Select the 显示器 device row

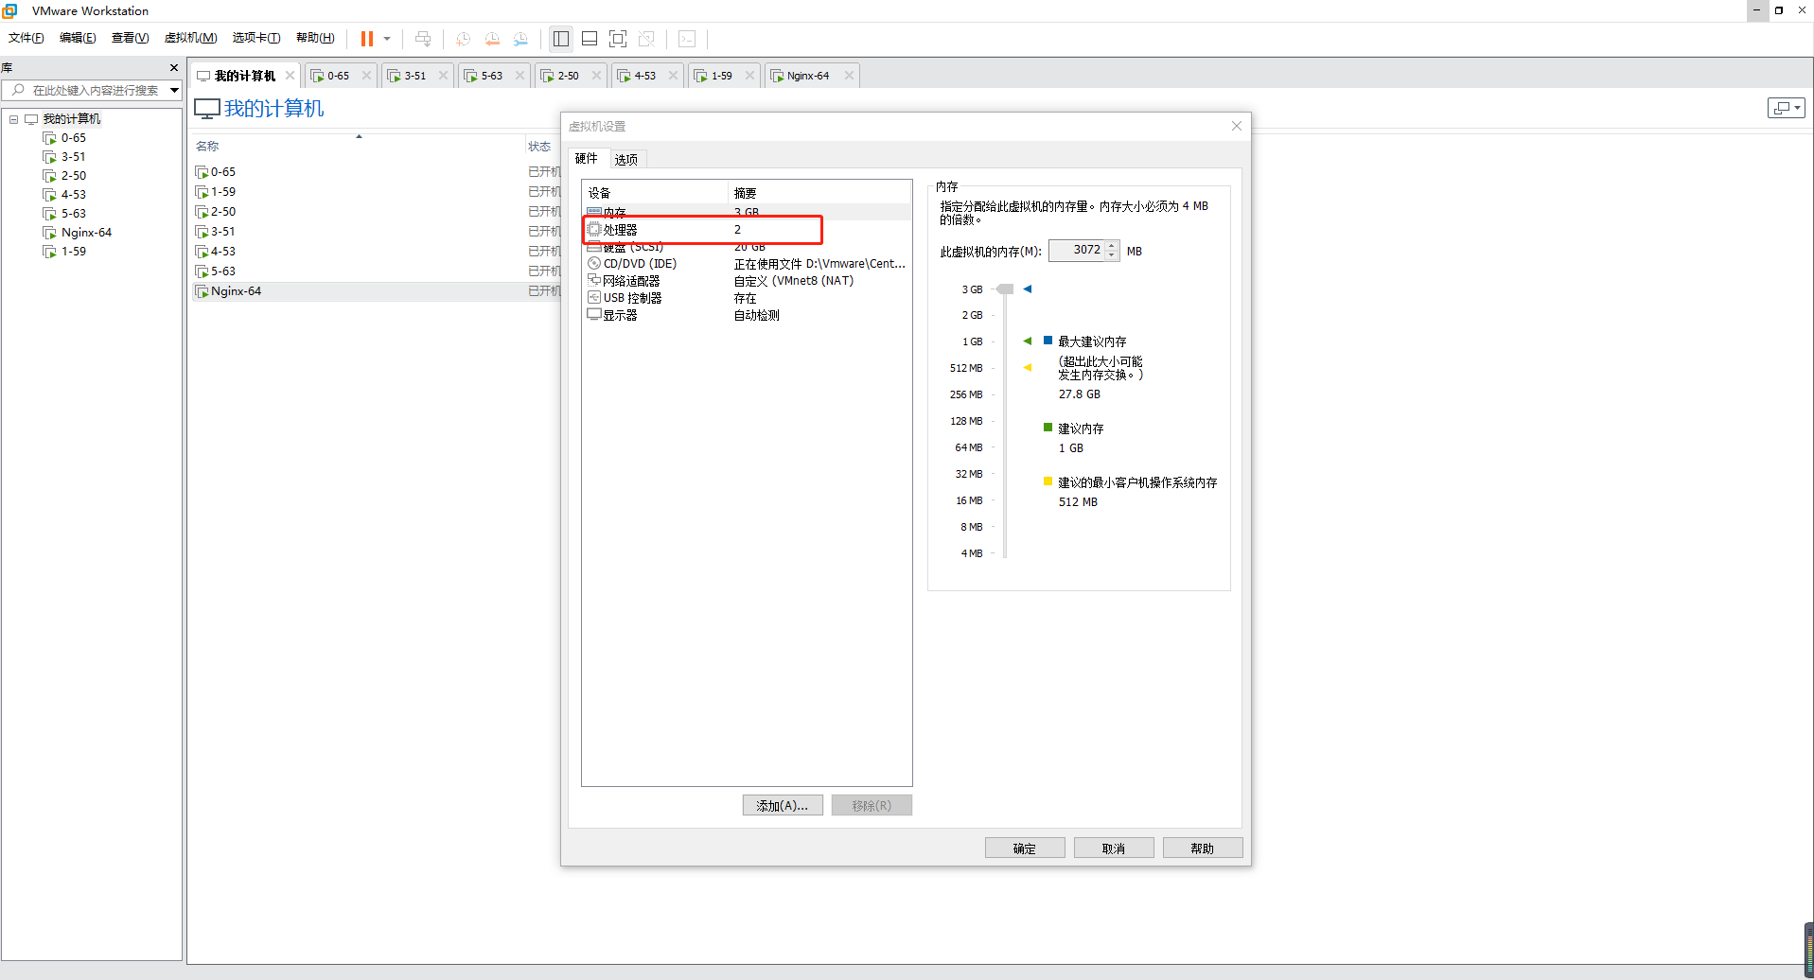[748, 315]
